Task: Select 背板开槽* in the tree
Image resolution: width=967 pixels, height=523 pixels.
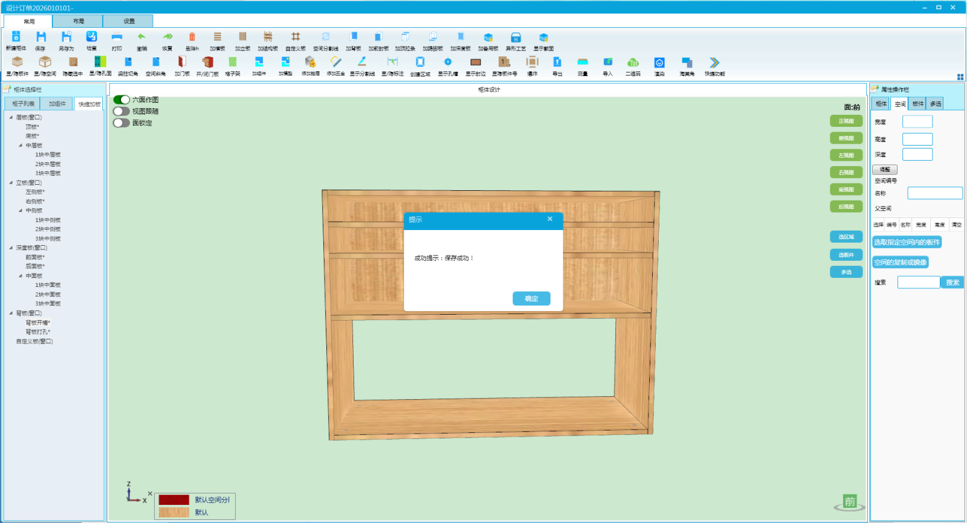Action: pyautogui.click(x=38, y=322)
